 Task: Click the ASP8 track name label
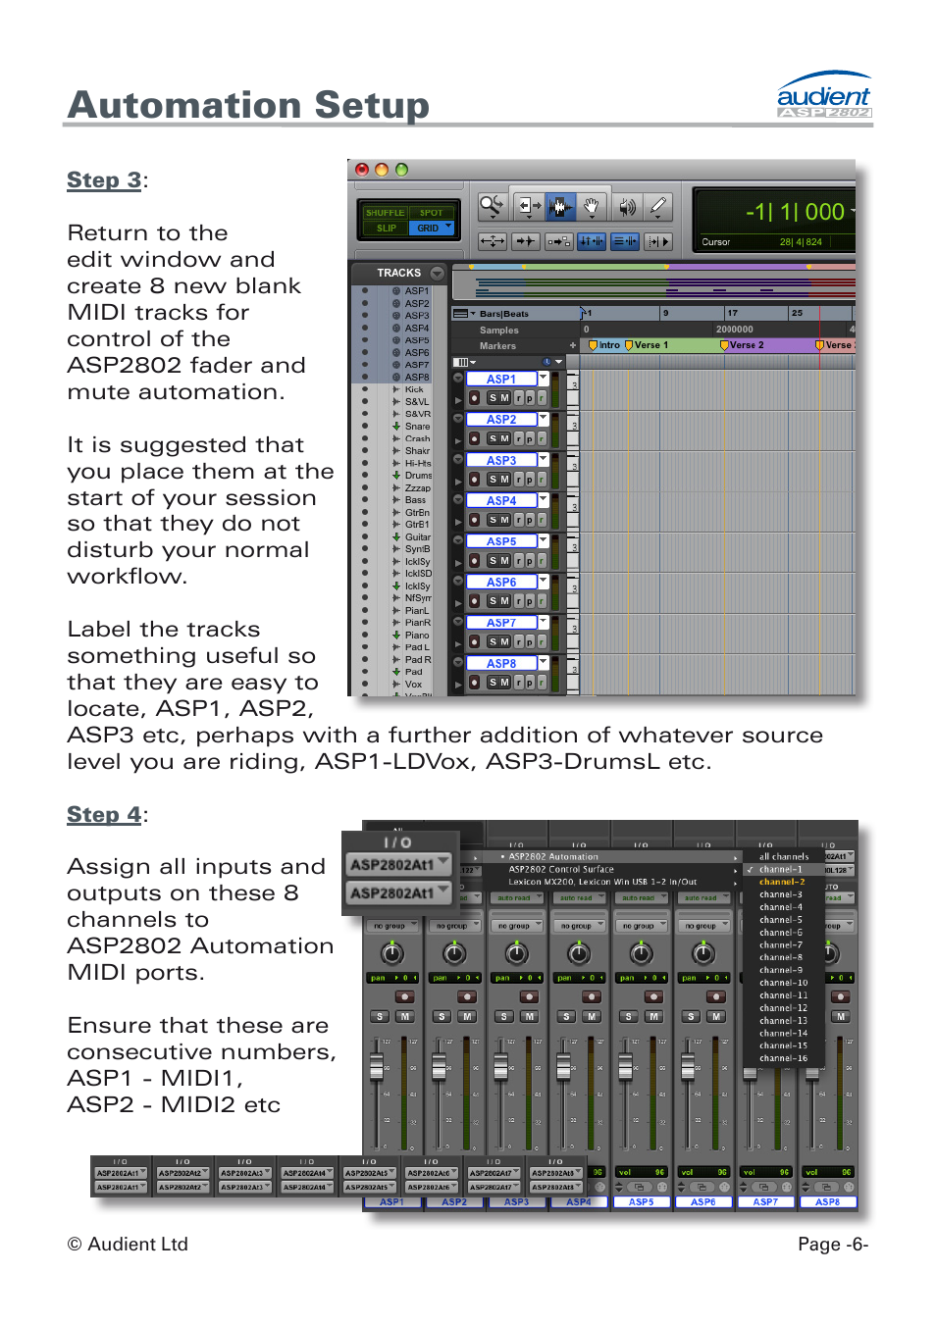501,663
